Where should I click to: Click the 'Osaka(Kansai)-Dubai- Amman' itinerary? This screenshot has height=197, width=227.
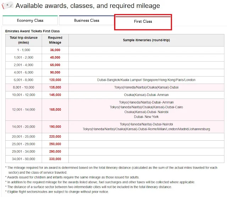tap(146, 95)
